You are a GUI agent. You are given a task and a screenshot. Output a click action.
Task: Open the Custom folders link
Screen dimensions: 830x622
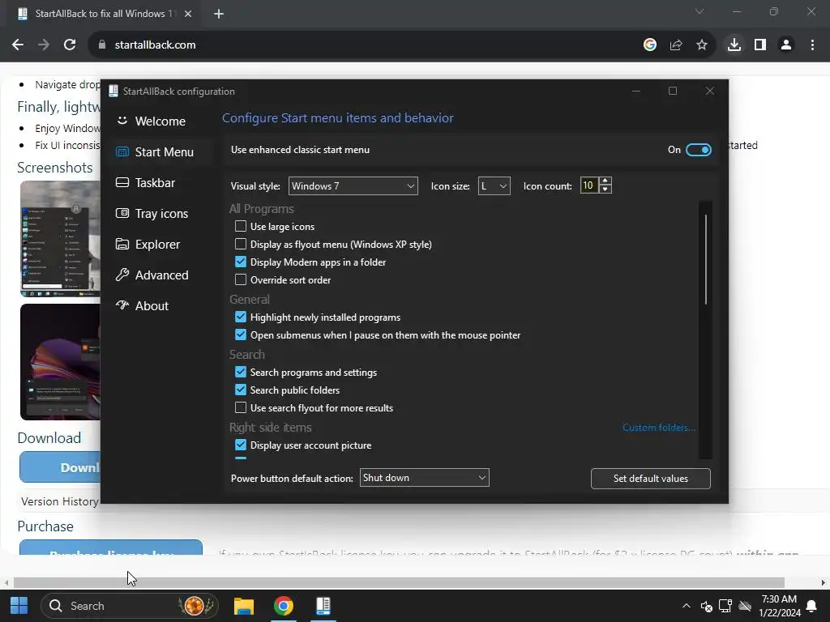[x=658, y=428]
